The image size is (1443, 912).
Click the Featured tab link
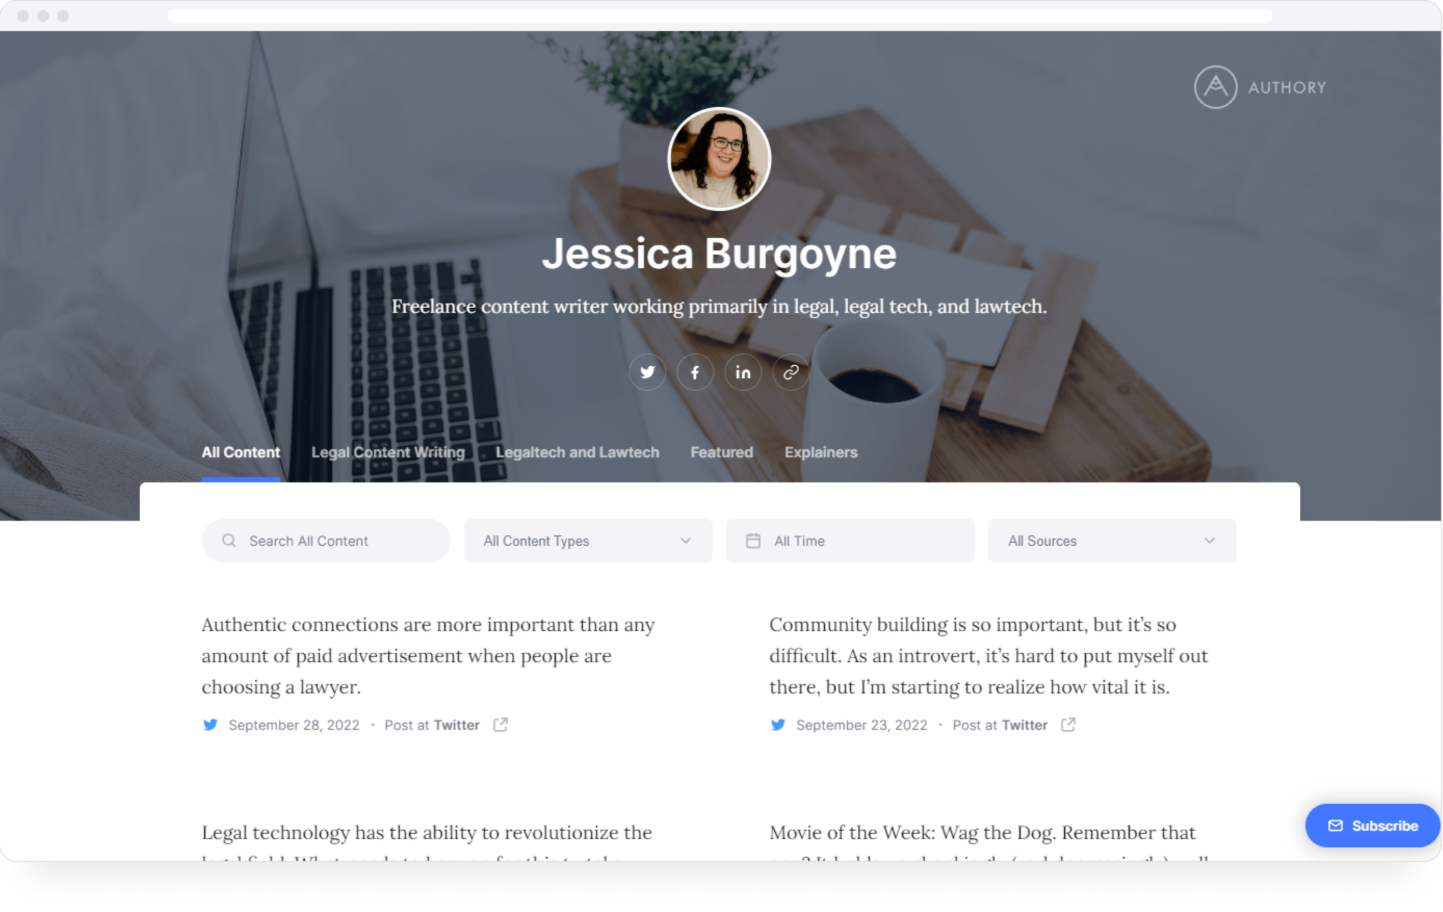point(722,452)
